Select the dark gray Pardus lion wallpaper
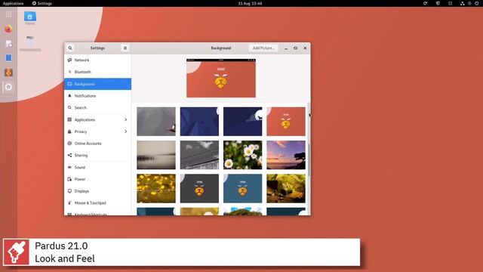The width and height of the screenshot is (483, 272). click(x=199, y=188)
